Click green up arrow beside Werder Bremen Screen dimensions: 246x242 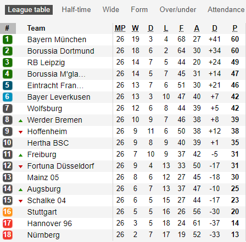21,120
